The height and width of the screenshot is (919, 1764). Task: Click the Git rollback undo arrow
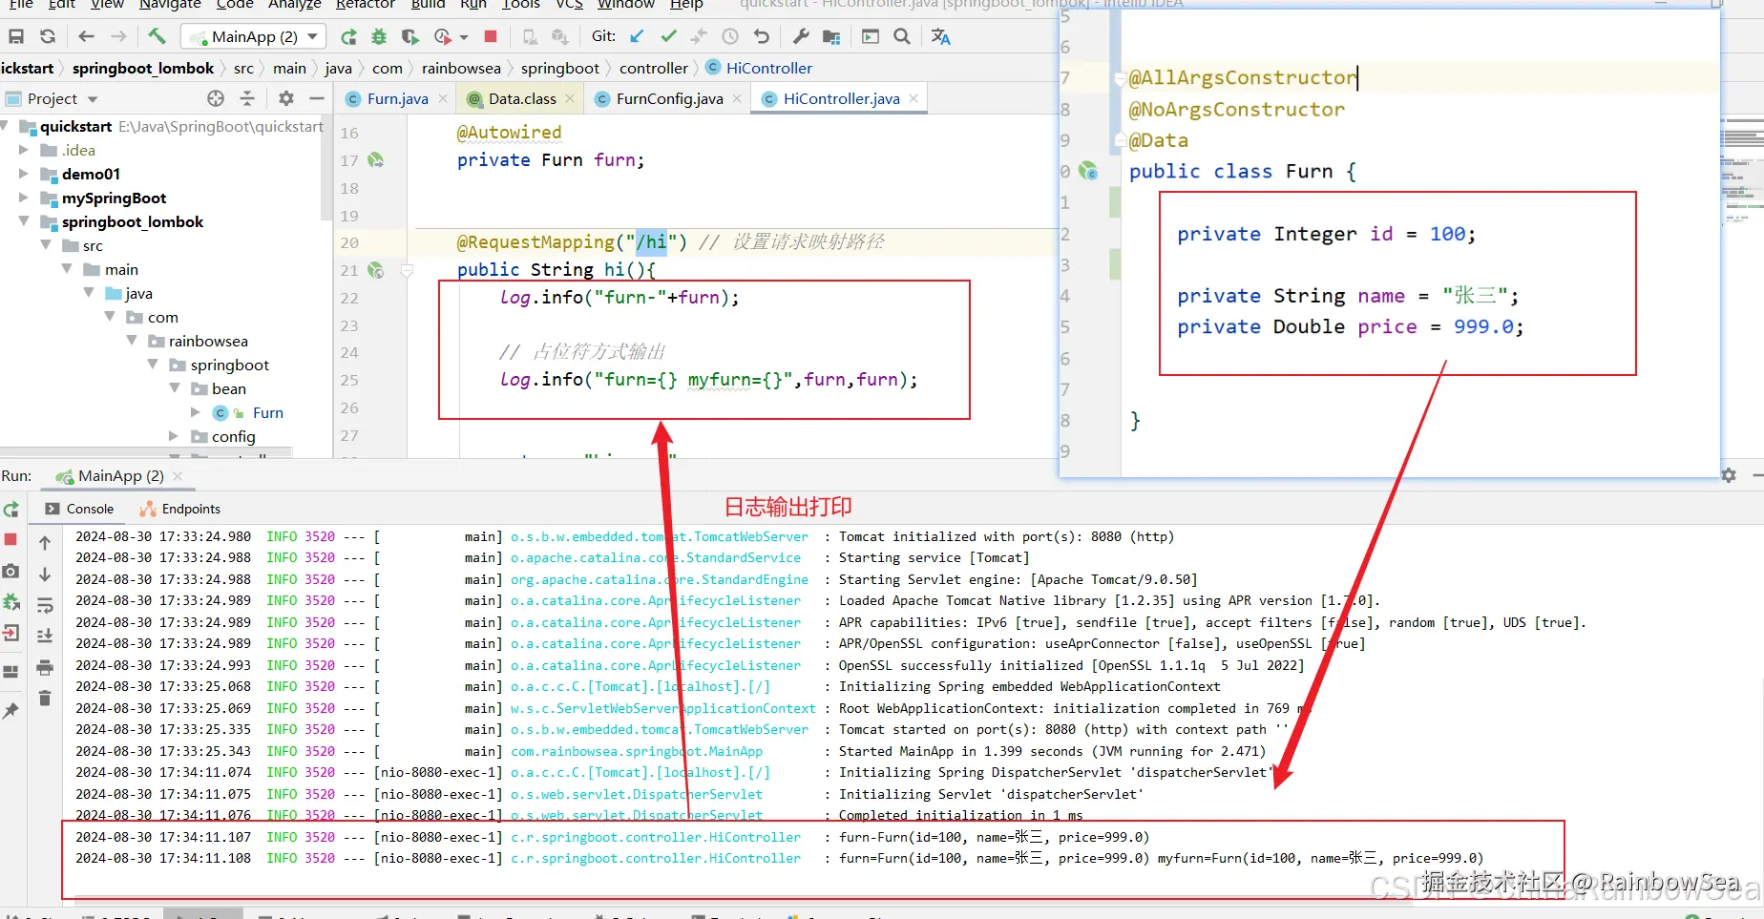coord(761,36)
